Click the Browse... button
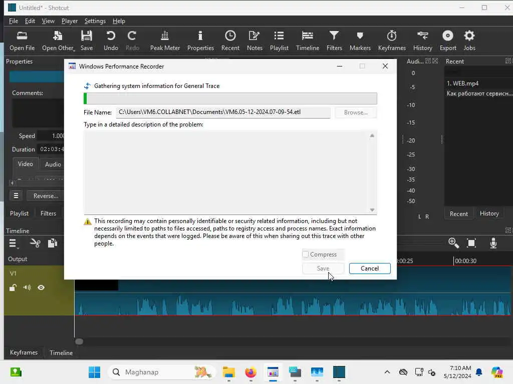 (356, 112)
